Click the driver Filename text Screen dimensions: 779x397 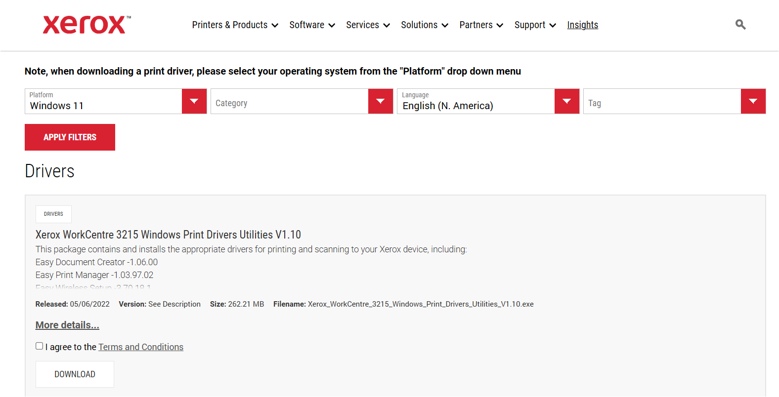(403, 304)
